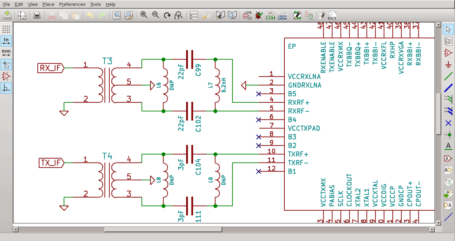Select the place sheet pin tool
Image resolution: width=455 pixels, height=241 pixels.
(x=448, y=206)
